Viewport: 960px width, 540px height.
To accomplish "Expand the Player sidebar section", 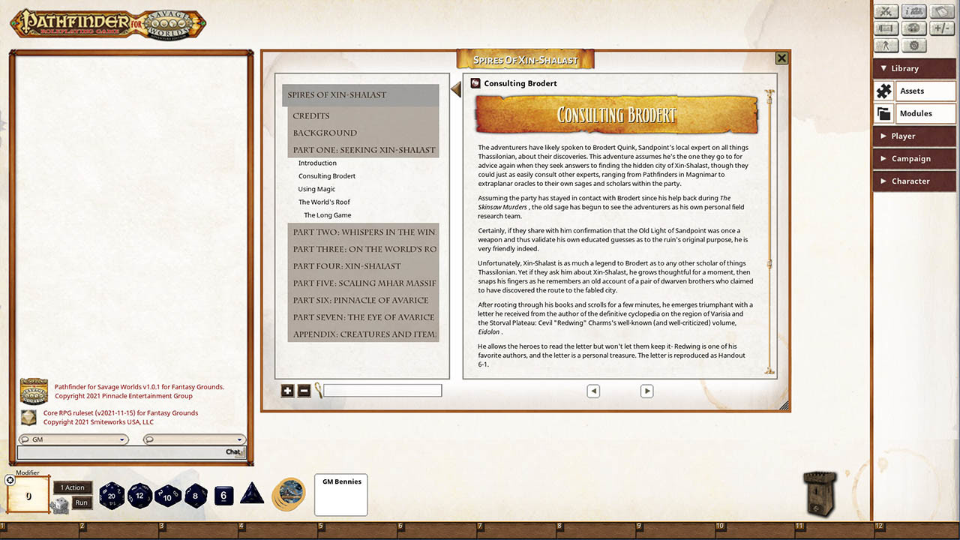I will (x=914, y=136).
